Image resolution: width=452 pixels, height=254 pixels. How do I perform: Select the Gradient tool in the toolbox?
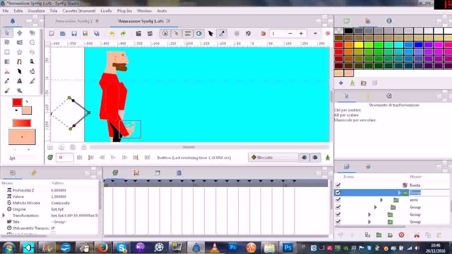pyautogui.click(x=7, y=62)
